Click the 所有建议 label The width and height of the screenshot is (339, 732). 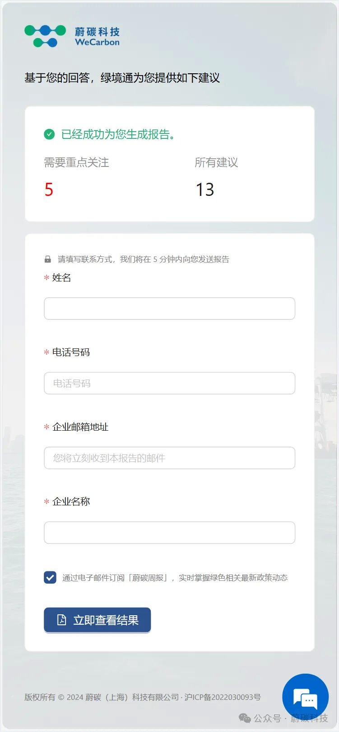[x=216, y=162]
